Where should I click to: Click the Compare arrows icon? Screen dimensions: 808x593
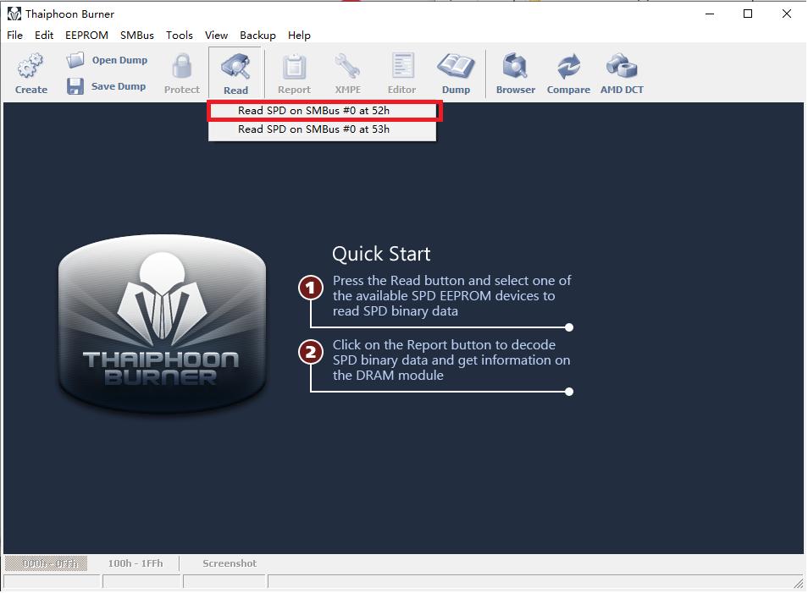(568, 66)
